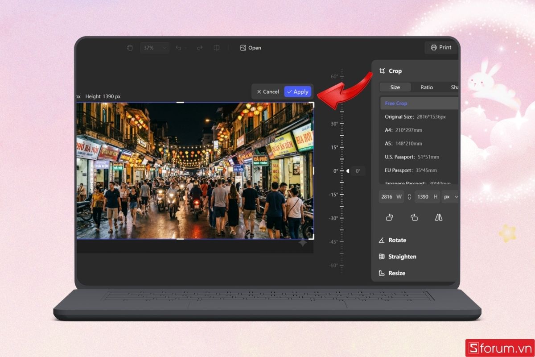Click the 0° mark on rotation ruler
This screenshot has width=535, height=357.
click(x=336, y=171)
